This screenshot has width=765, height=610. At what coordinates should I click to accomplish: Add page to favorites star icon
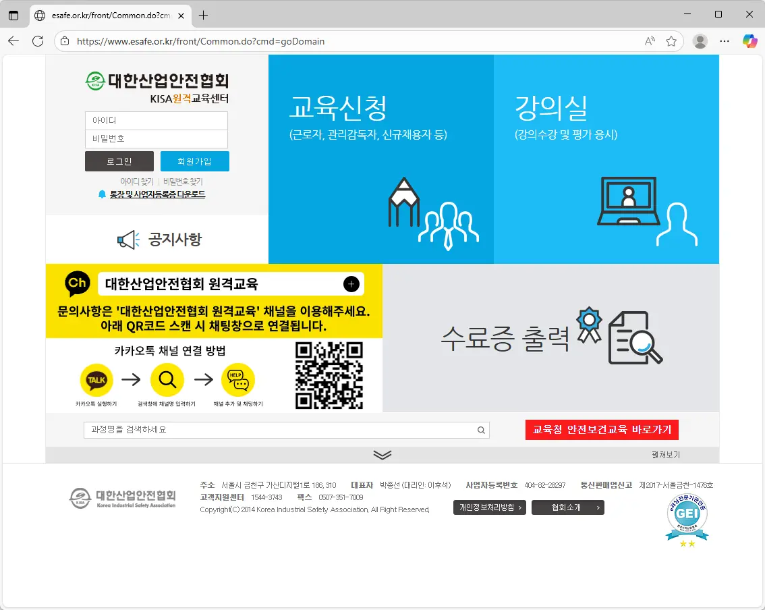(x=671, y=41)
